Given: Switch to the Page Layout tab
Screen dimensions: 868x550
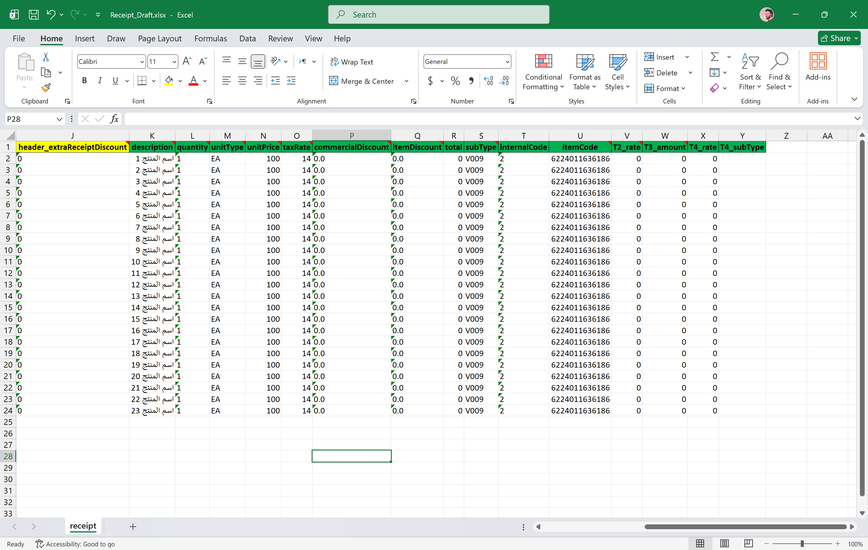Looking at the screenshot, I should click(160, 38).
